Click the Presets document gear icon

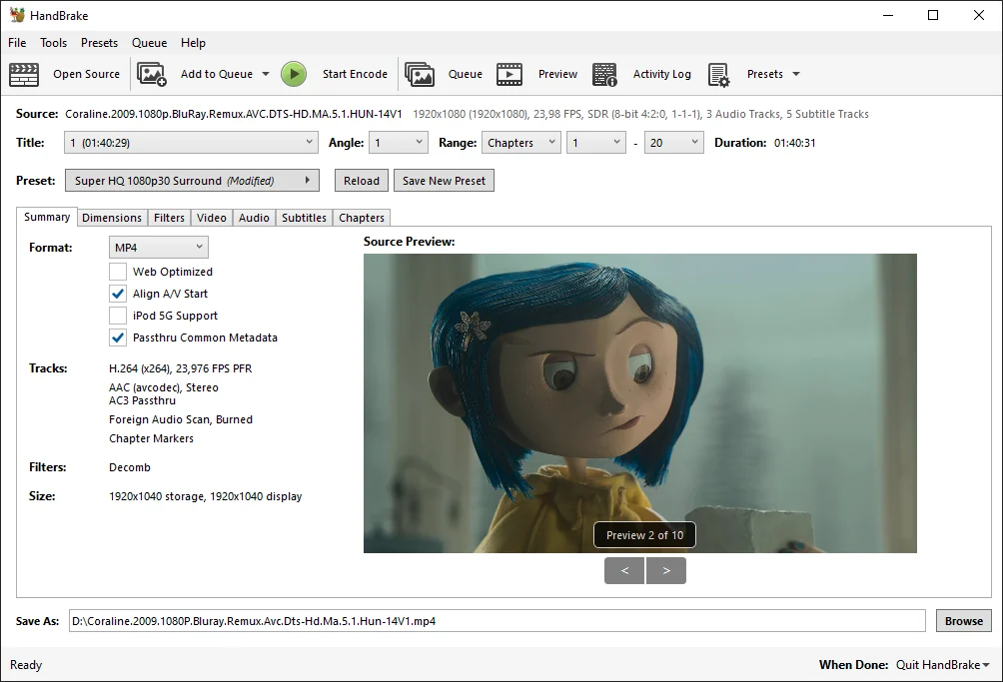pyautogui.click(x=718, y=74)
